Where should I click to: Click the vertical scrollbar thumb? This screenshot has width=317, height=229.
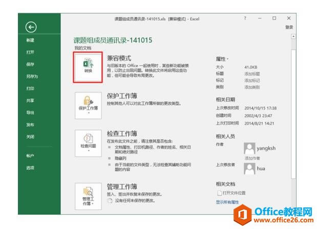[293, 113]
